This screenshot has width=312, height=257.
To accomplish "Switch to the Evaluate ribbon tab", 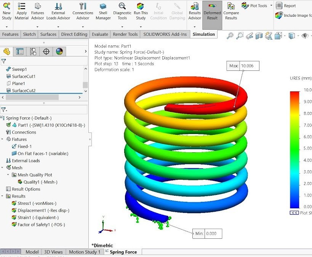I will 100,34.
